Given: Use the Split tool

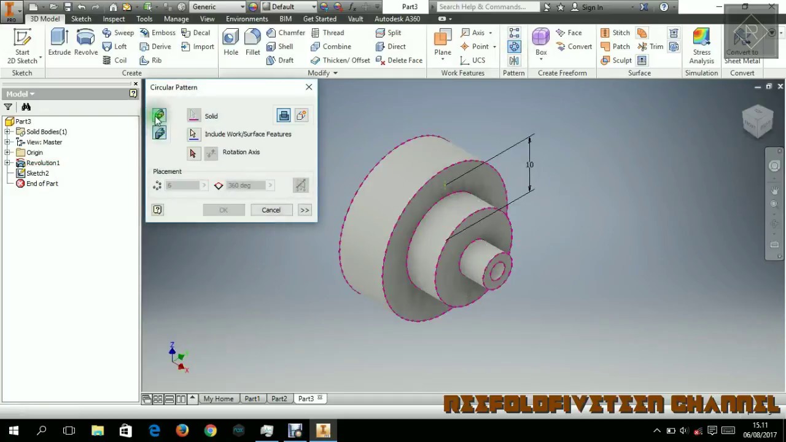Looking at the screenshot, I should click(x=388, y=33).
